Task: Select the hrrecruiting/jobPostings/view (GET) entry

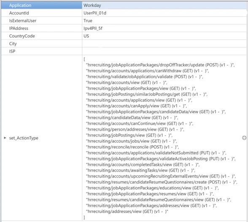Action: (129, 135)
